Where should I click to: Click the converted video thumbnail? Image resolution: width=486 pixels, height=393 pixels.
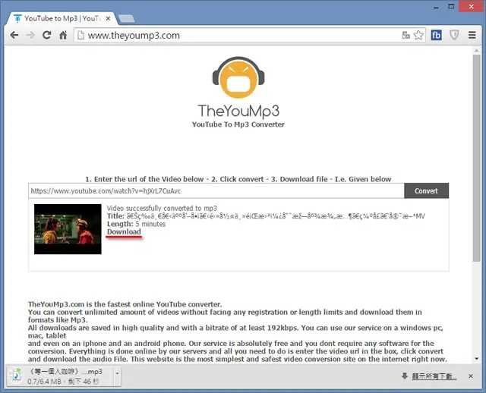click(68, 229)
